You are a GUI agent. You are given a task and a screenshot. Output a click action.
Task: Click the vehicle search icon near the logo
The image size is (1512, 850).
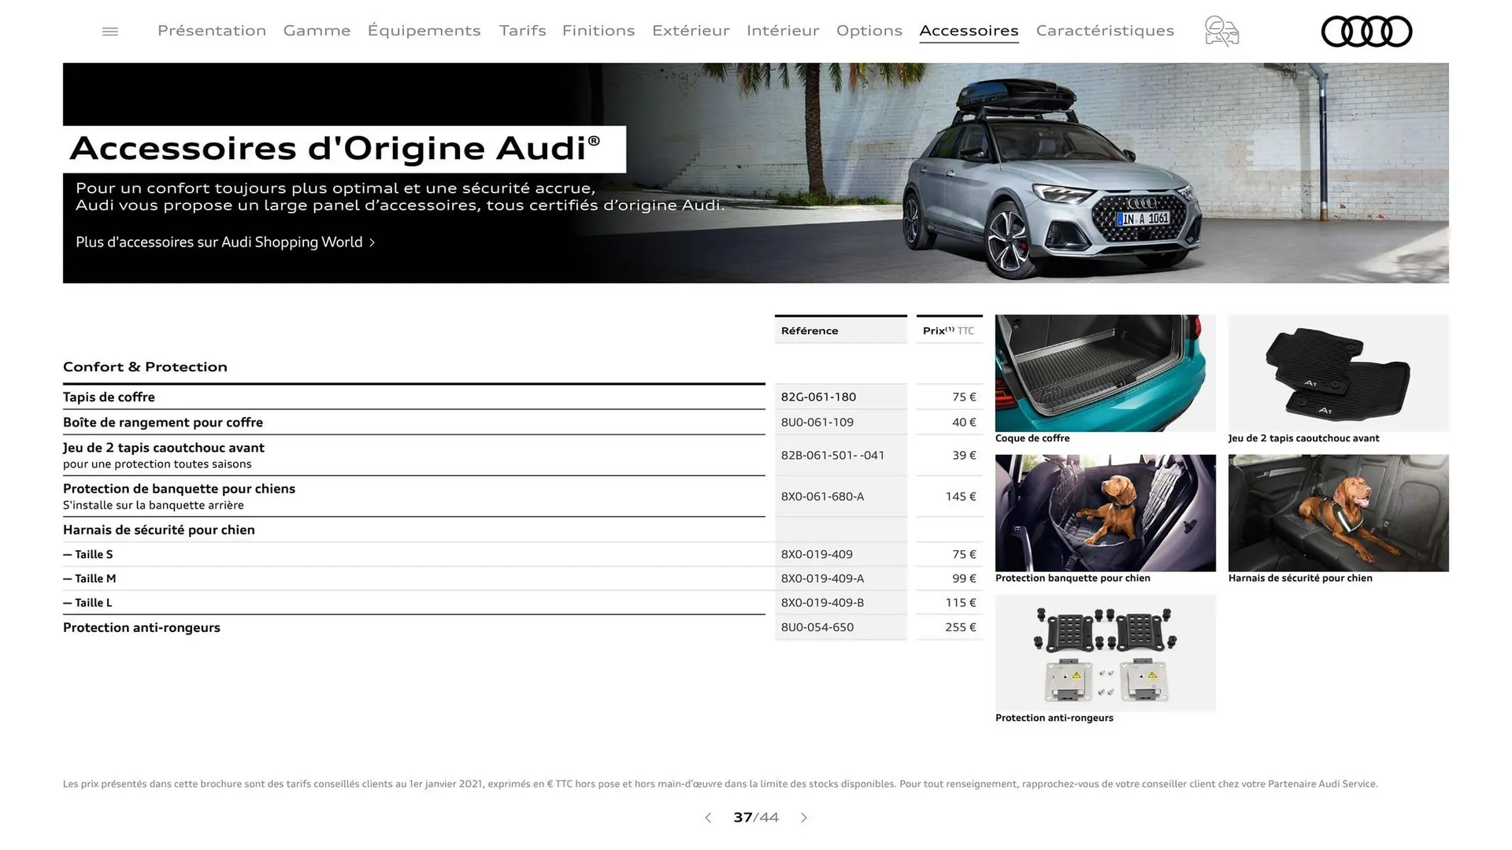tap(1221, 31)
